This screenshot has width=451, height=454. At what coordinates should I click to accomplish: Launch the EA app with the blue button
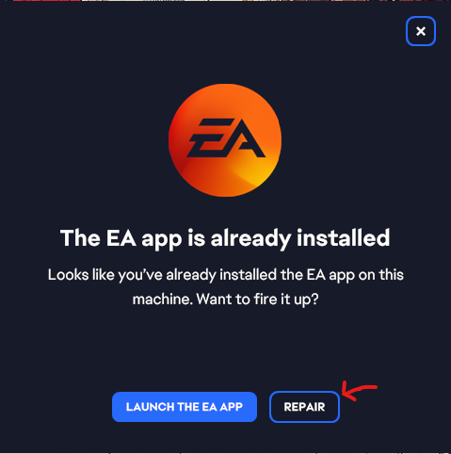(185, 407)
